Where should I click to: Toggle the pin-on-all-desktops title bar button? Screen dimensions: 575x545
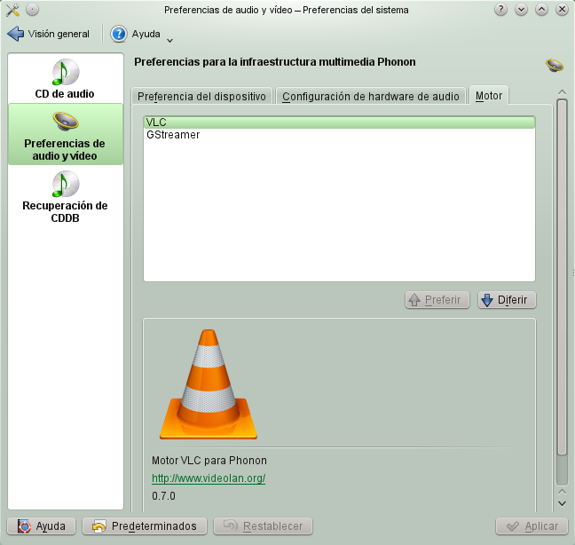coord(32,10)
